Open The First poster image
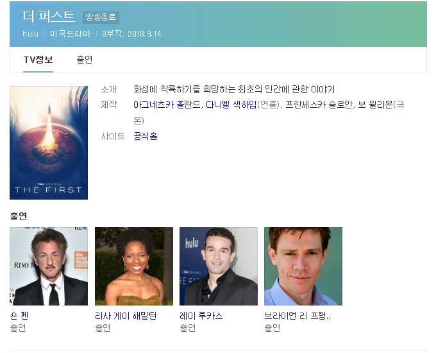436x353 pixels. pyautogui.click(x=49, y=143)
